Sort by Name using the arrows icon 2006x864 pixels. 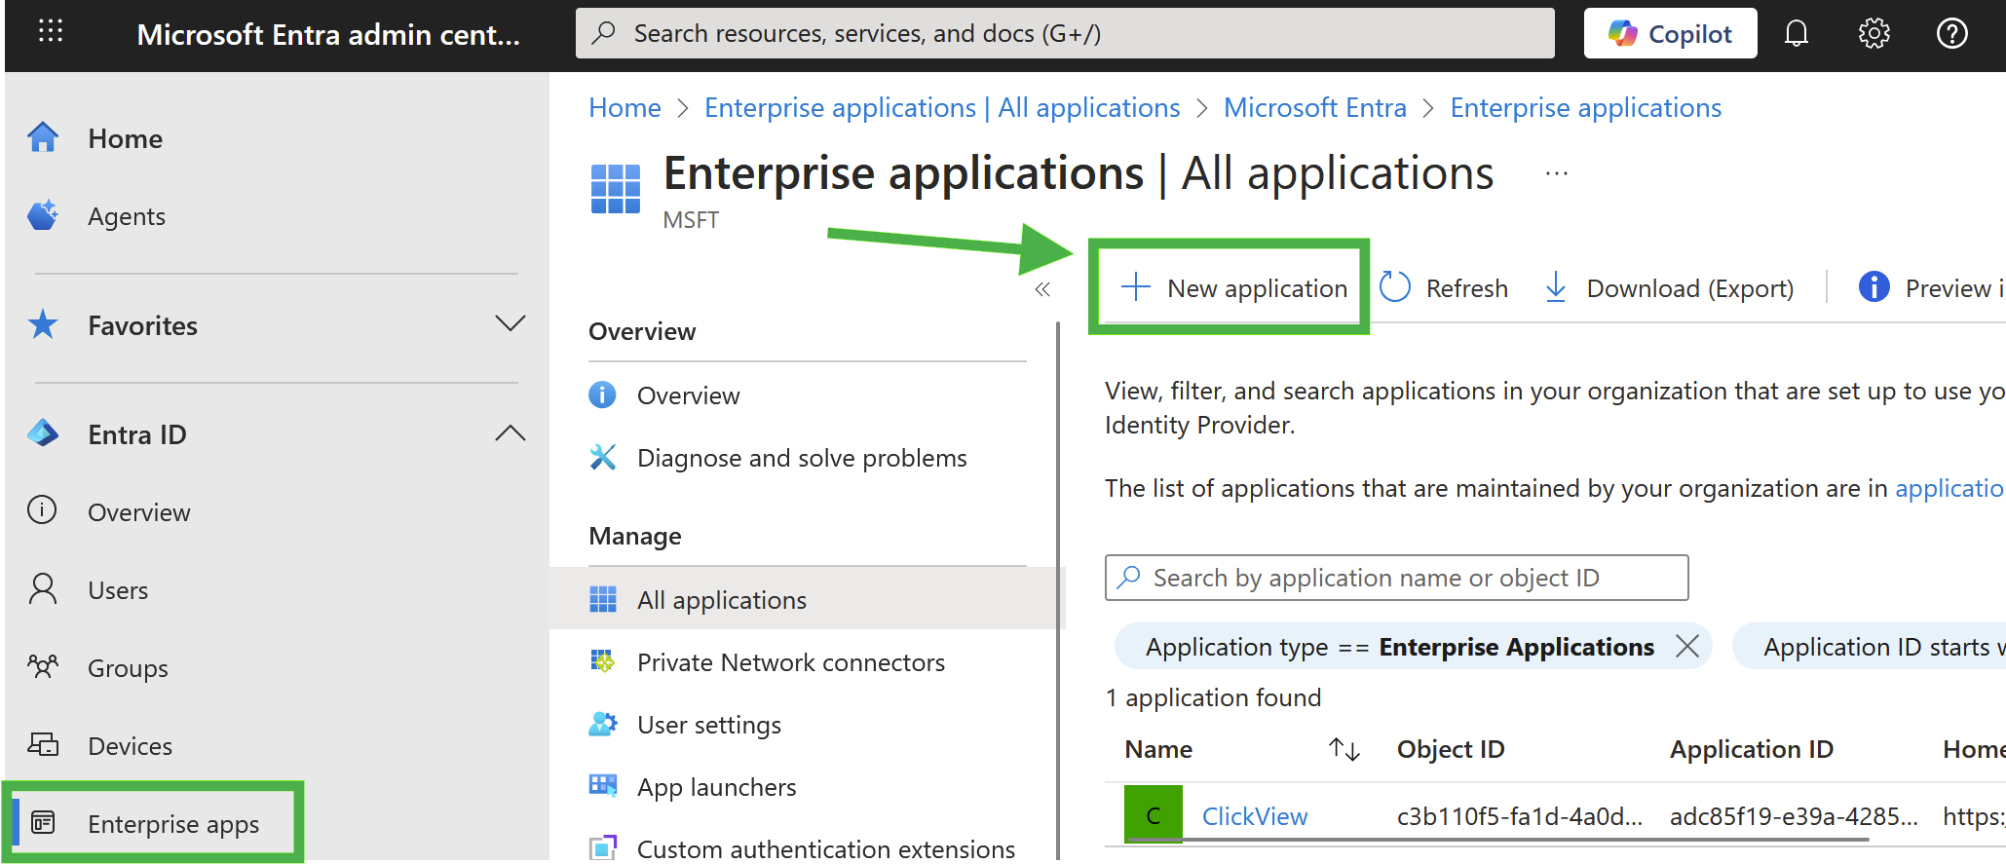1344,749
